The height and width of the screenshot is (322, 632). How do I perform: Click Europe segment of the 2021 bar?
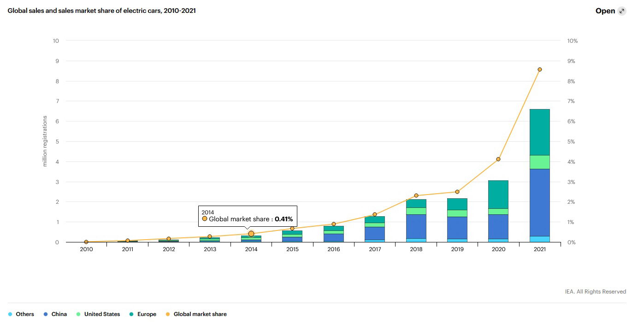click(539, 132)
